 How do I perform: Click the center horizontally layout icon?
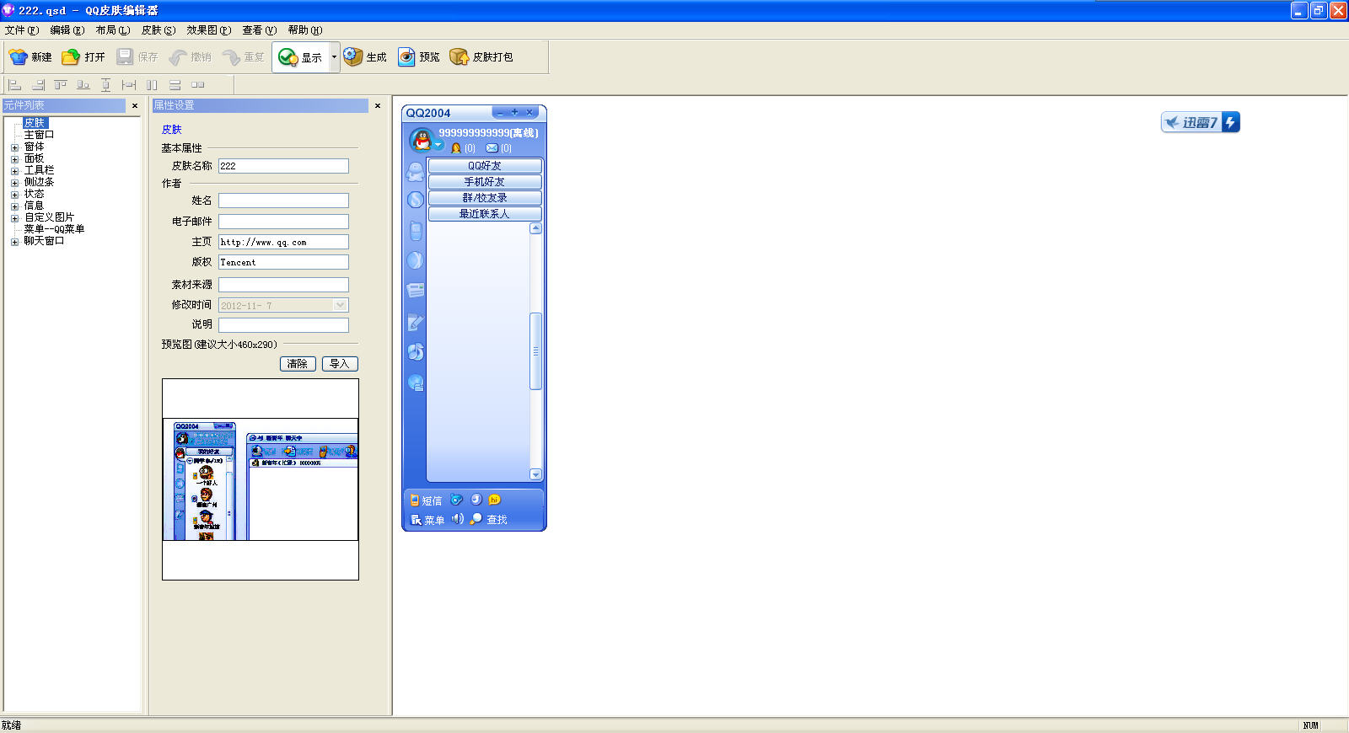(x=128, y=84)
